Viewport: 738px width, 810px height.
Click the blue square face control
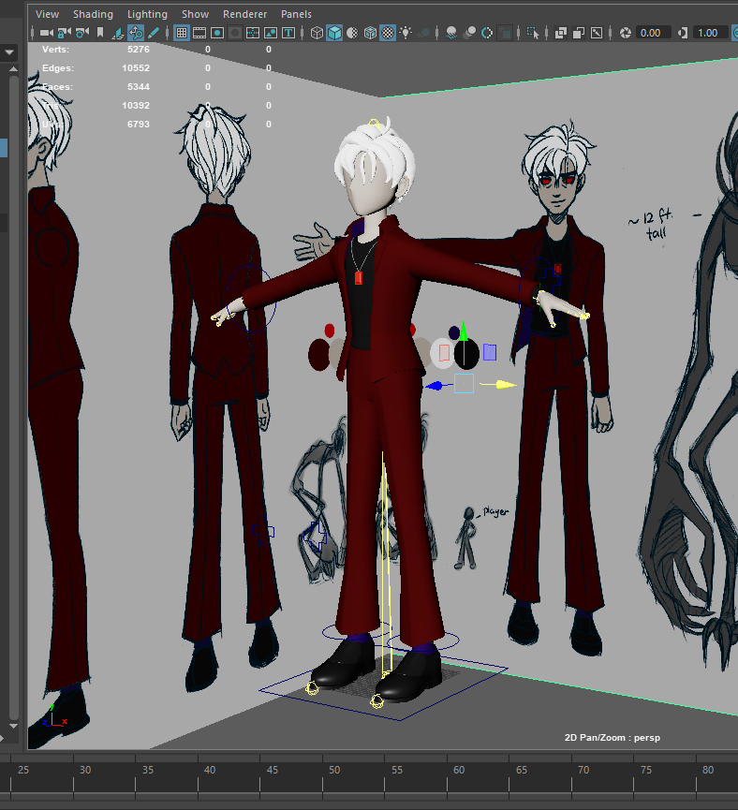pos(490,352)
